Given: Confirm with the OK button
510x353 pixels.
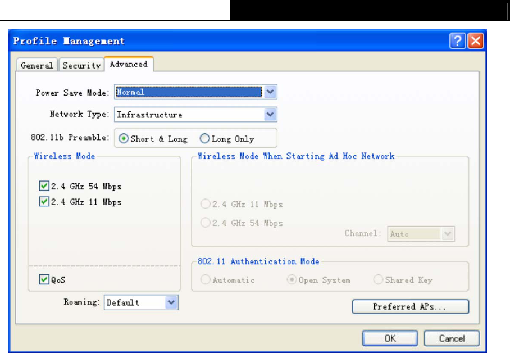Looking at the screenshot, I should (x=390, y=338).
